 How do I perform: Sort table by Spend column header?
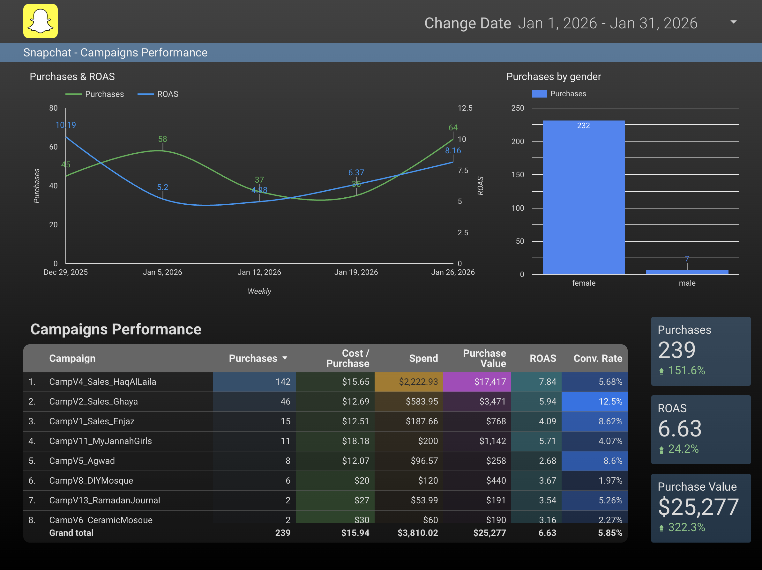(x=423, y=358)
